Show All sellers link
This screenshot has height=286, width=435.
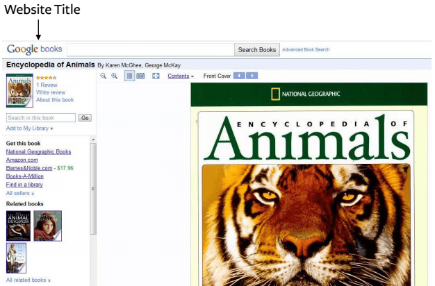(20, 193)
